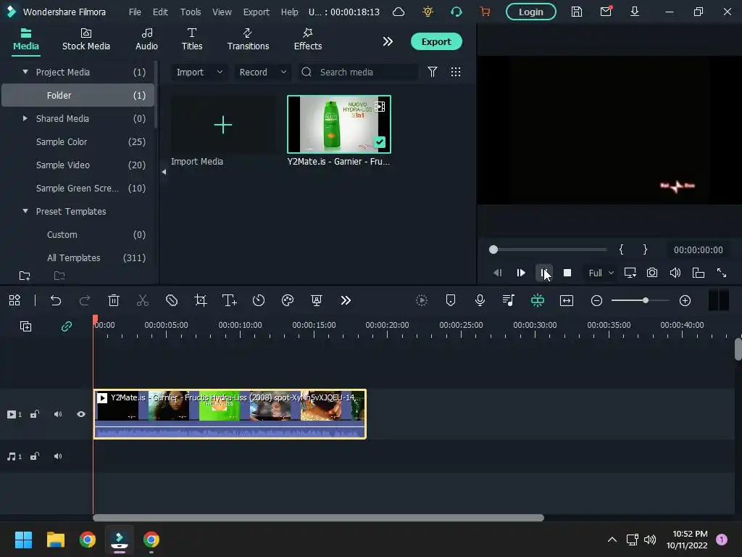Open the shopping cart icon
Image resolution: width=742 pixels, height=557 pixels.
click(x=485, y=12)
